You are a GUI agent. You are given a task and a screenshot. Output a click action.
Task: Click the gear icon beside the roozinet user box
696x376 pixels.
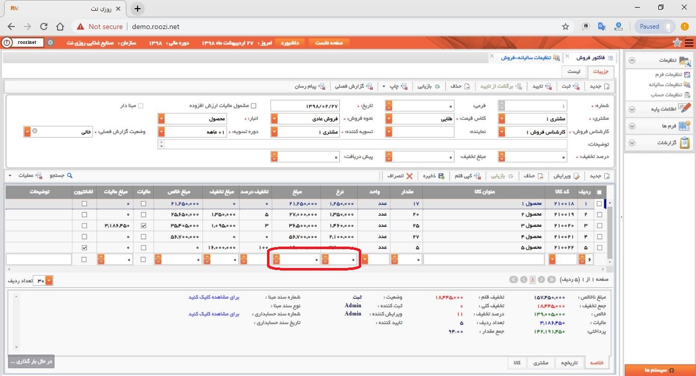coord(50,43)
